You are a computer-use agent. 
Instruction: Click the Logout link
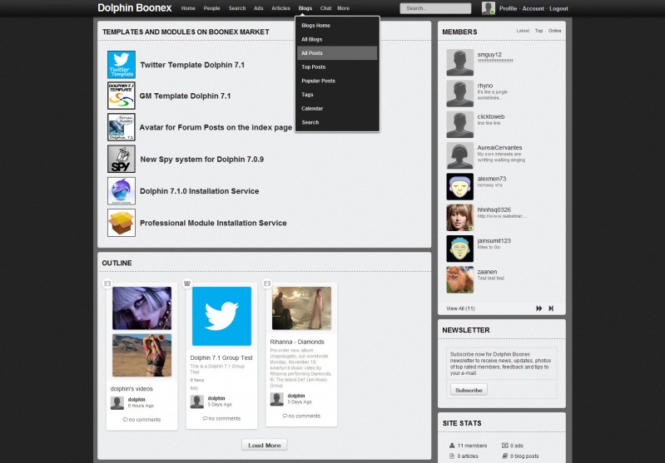pos(558,8)
